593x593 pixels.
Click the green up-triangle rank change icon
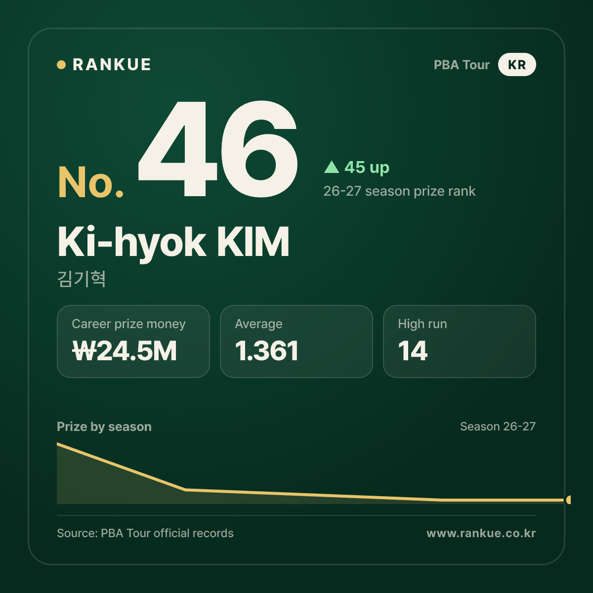pos(332,167)
